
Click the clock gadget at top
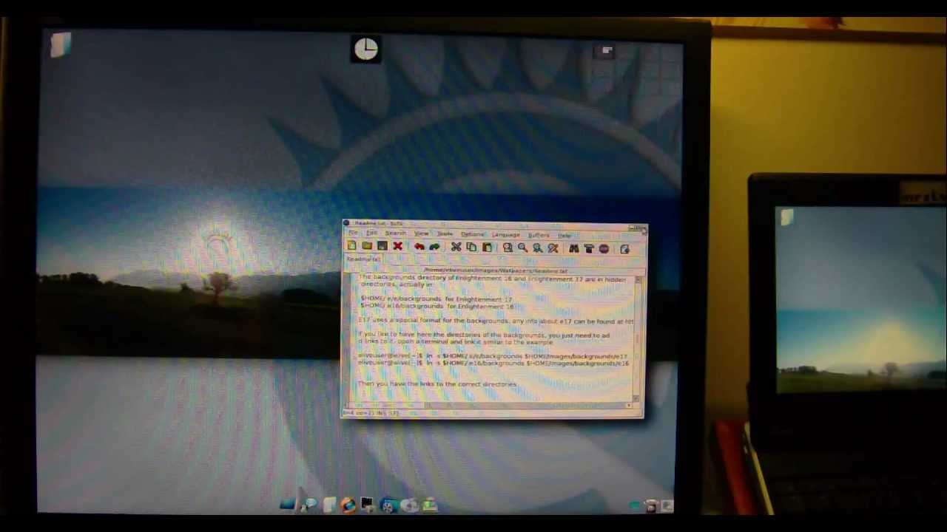tap(365, 50)
